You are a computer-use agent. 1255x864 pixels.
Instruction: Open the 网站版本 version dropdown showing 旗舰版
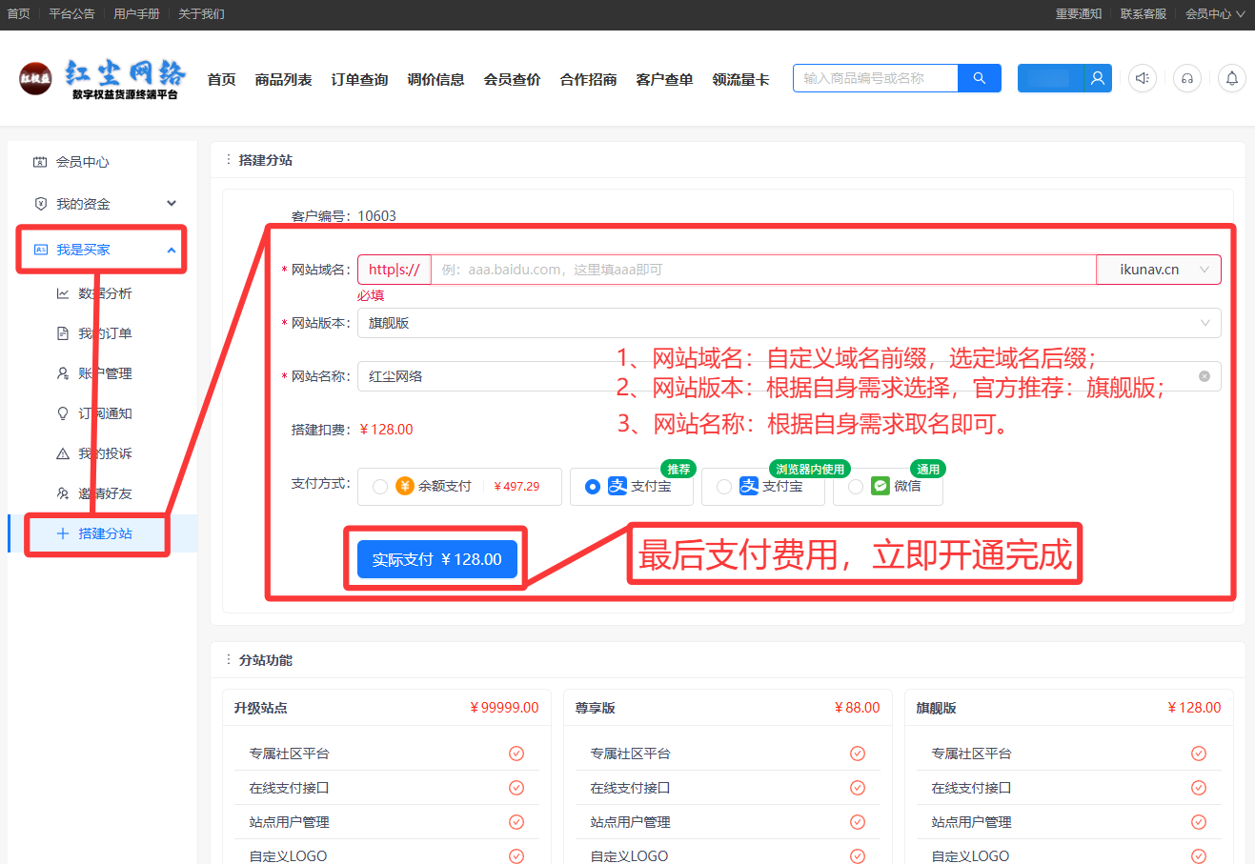[789, 322]
